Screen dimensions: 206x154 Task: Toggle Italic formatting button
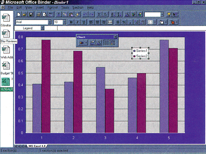(78, 22)
